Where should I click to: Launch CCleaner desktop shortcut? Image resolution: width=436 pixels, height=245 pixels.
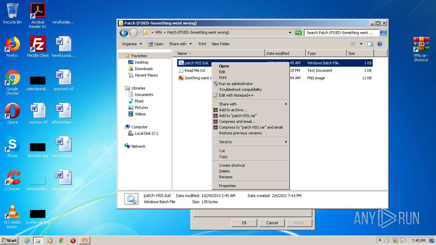point(12,180)
